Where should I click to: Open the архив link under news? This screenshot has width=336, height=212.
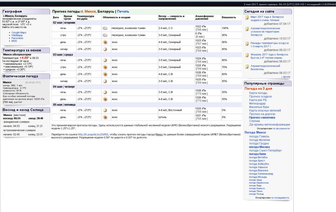click(286, 77)
